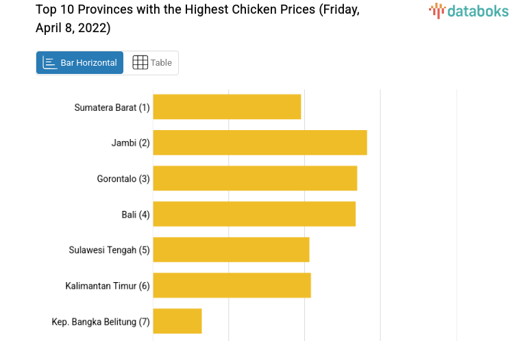Select the Jambi (2) yellow bar
This screenshot has height=341, width=516.
260,142
